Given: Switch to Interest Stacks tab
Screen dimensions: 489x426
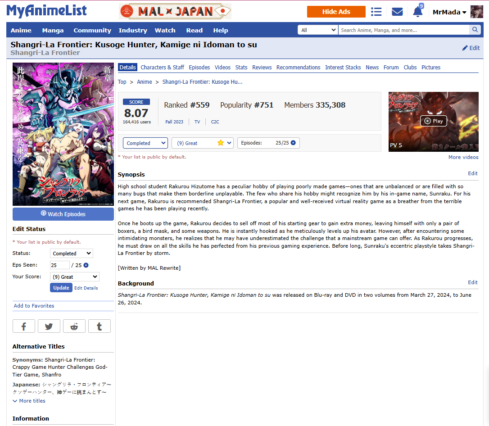Looking at the screenshot, I should (x=343, y=68).
